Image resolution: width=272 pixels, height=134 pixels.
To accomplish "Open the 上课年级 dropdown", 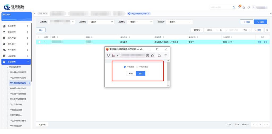I will tap(101, 22).
